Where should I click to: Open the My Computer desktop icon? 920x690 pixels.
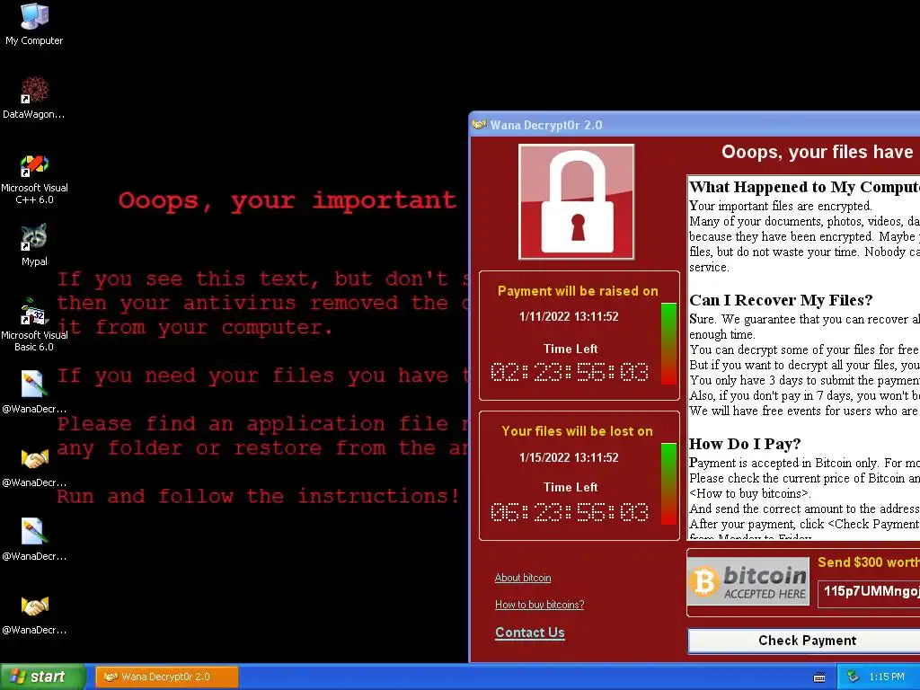pyautogui.click(x=34, y=23)
